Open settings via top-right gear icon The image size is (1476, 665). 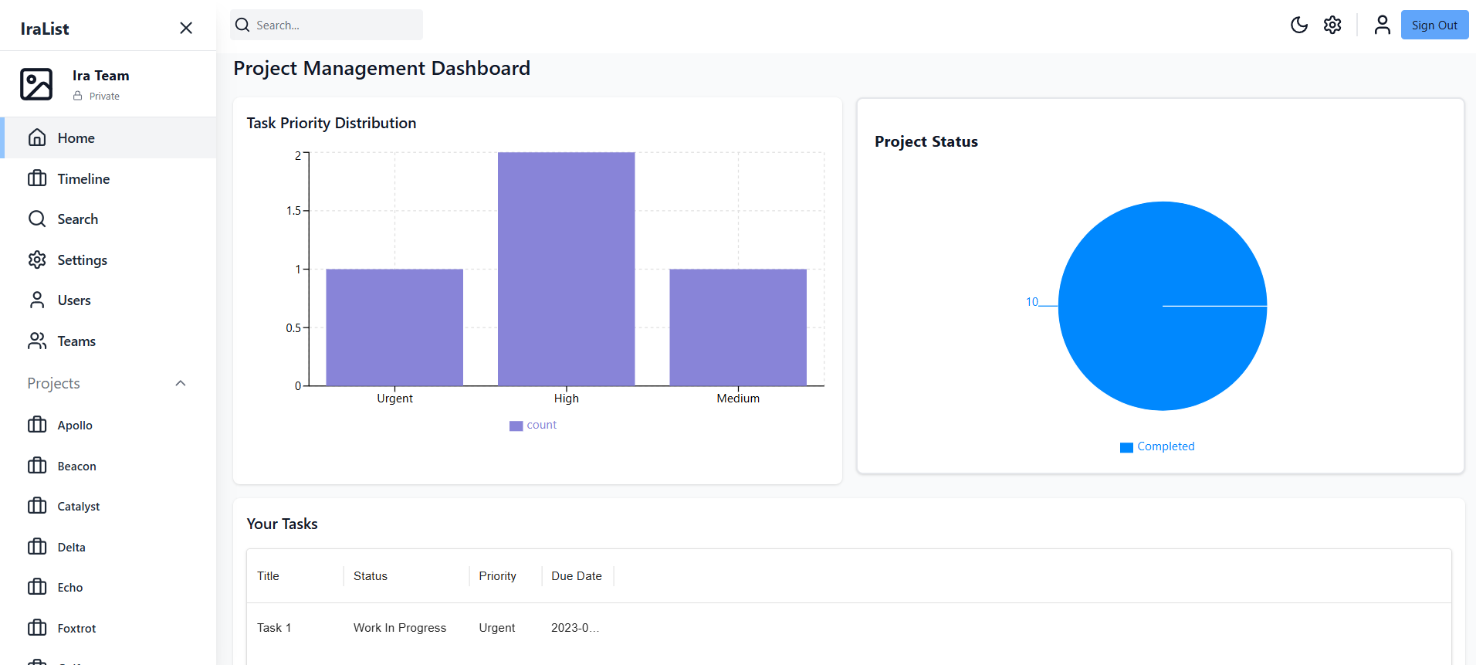(x=1332, y=25)
